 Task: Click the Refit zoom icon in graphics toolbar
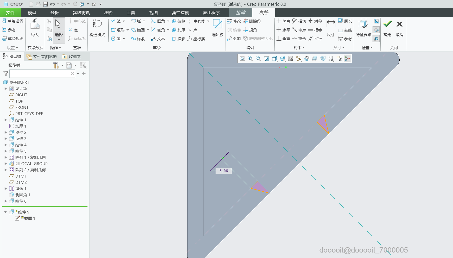[x=242, y=59]
